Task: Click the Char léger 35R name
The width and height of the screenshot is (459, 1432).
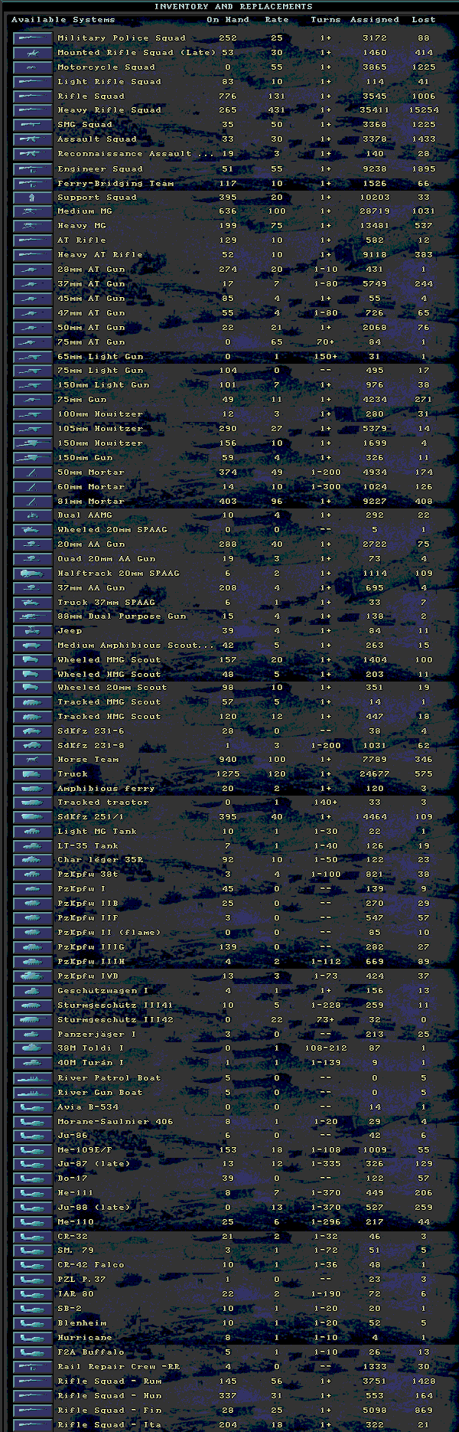Action: pyautogui.click(x=100, y=860)
